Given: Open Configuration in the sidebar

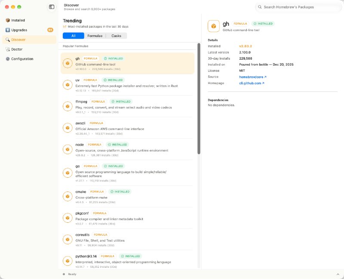Looking at the screenshot, I should click(29, 59).
